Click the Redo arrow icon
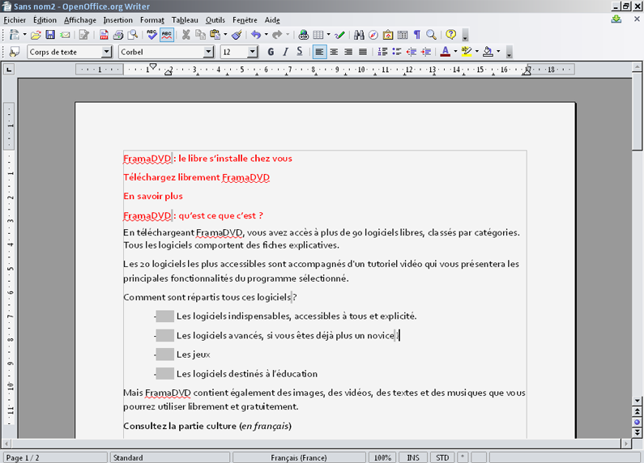This screenshot has height=463, width=644. [x=277, y=35]
